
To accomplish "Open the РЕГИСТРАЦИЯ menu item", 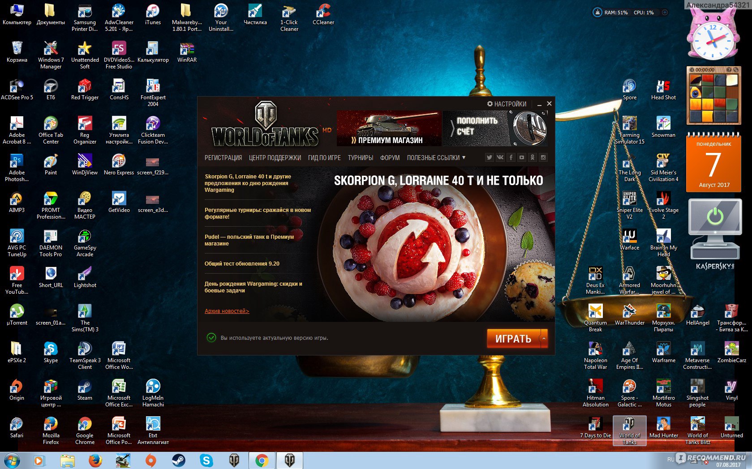I will (x=223, y=158).
